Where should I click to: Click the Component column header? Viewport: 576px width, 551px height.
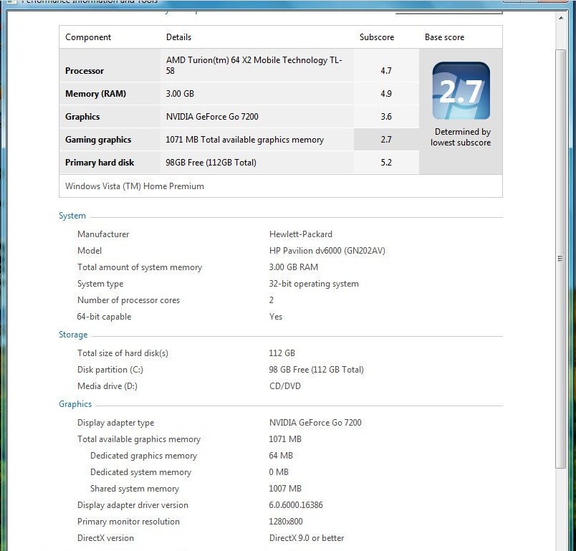[88, 37]
